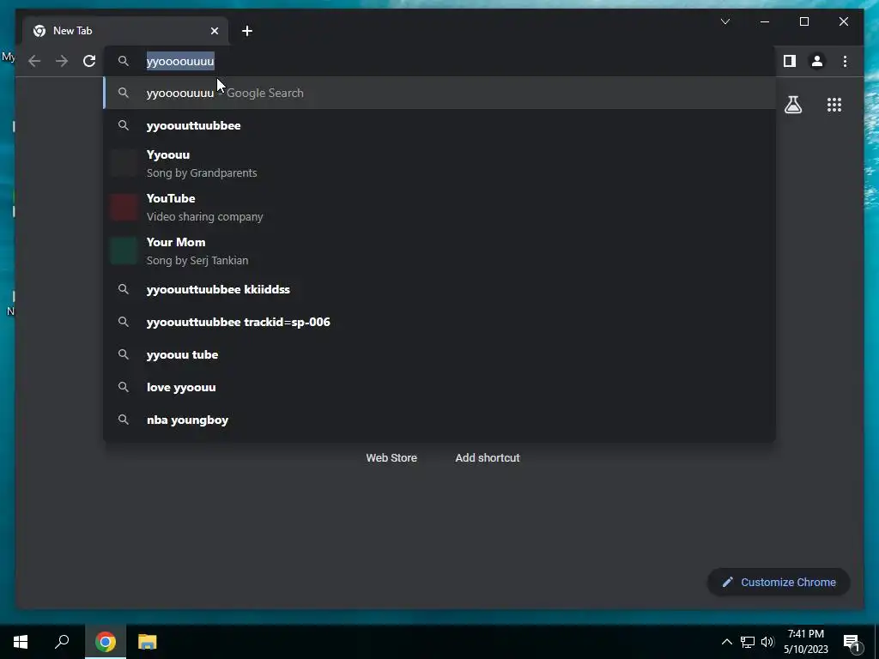Viewport: 879px width, 659px height.
Task: Choose Your Mom song by Serj Tankian
Action: (439, 251)
